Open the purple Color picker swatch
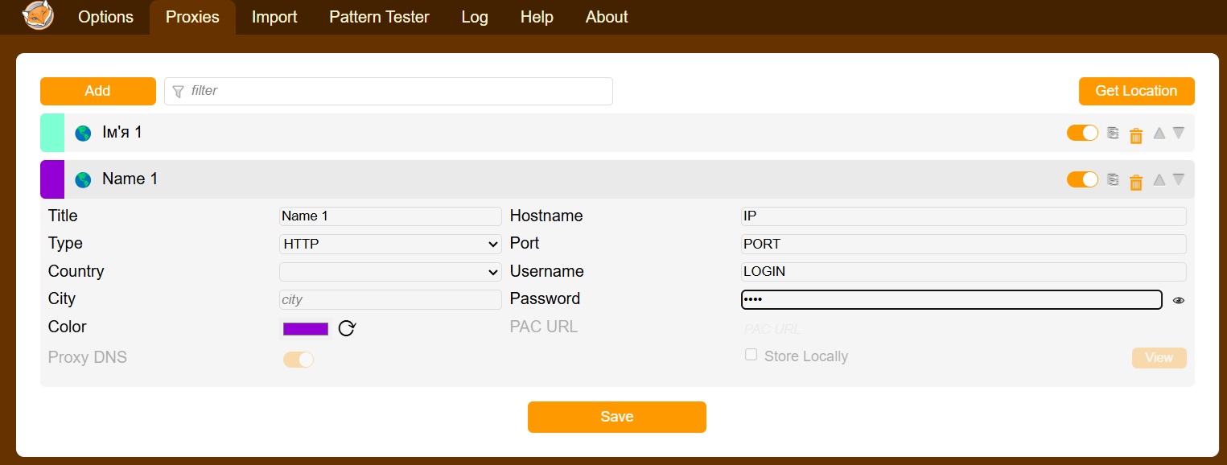 [x=306, y=328]
